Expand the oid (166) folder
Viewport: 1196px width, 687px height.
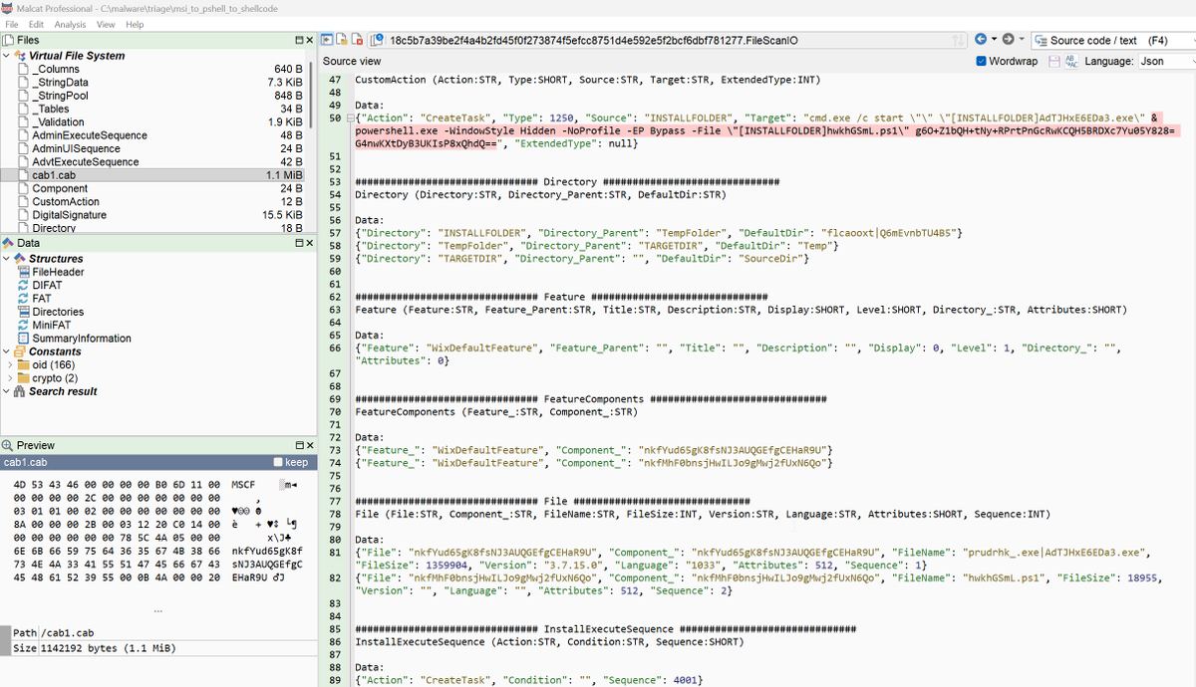click(x=11, y=364)
